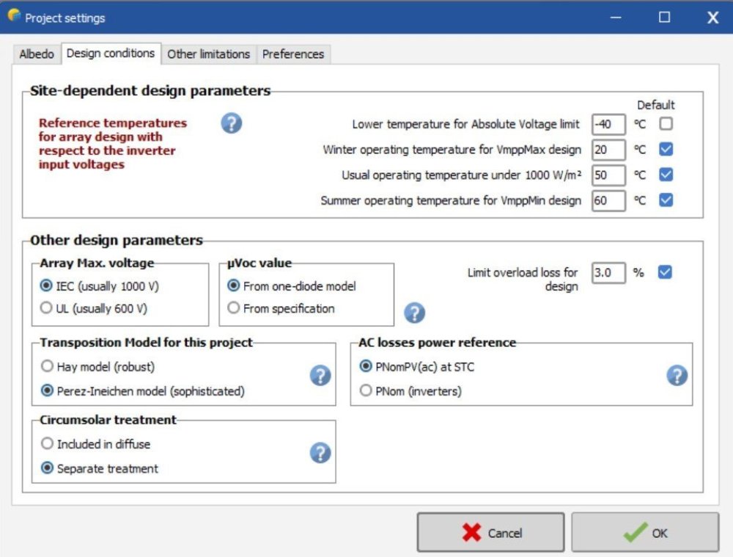The width and height of the screenshot is (733, 557).
Task: Click Transposition Model help icon
Action: pyautogui.click(x=320, y=376)
